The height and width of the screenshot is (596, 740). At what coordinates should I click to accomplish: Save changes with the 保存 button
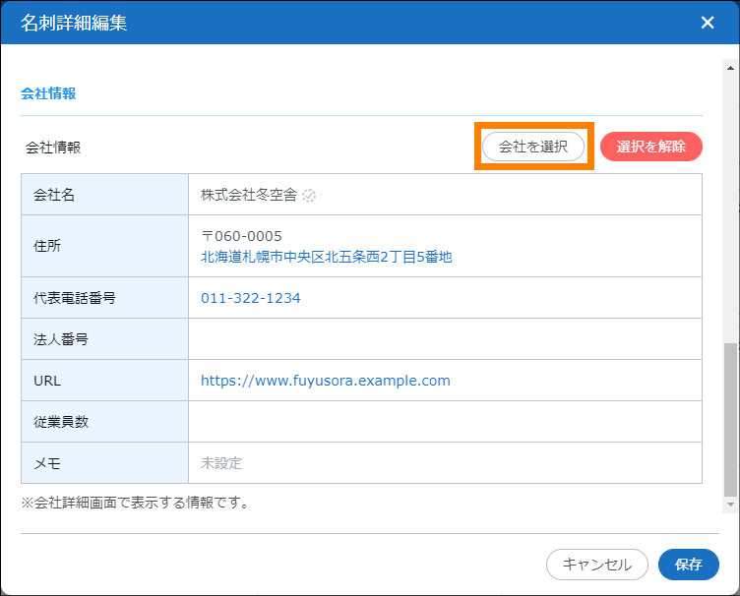(688, 565)
